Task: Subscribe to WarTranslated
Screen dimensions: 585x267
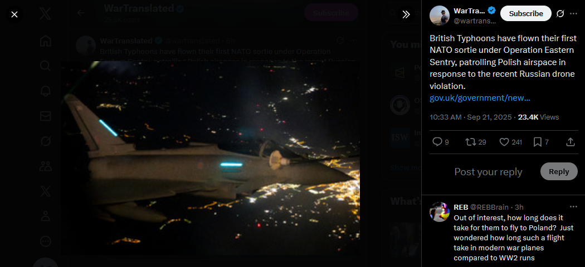Action: tap(526, 13)
